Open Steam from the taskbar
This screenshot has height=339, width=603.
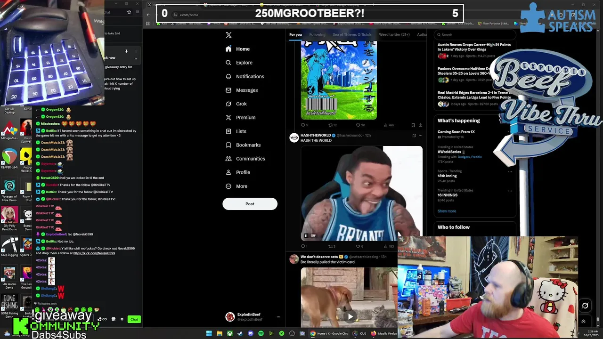coord(240,333)
